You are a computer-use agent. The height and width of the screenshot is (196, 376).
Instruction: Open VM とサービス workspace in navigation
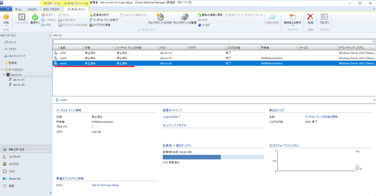pos(26,149)
